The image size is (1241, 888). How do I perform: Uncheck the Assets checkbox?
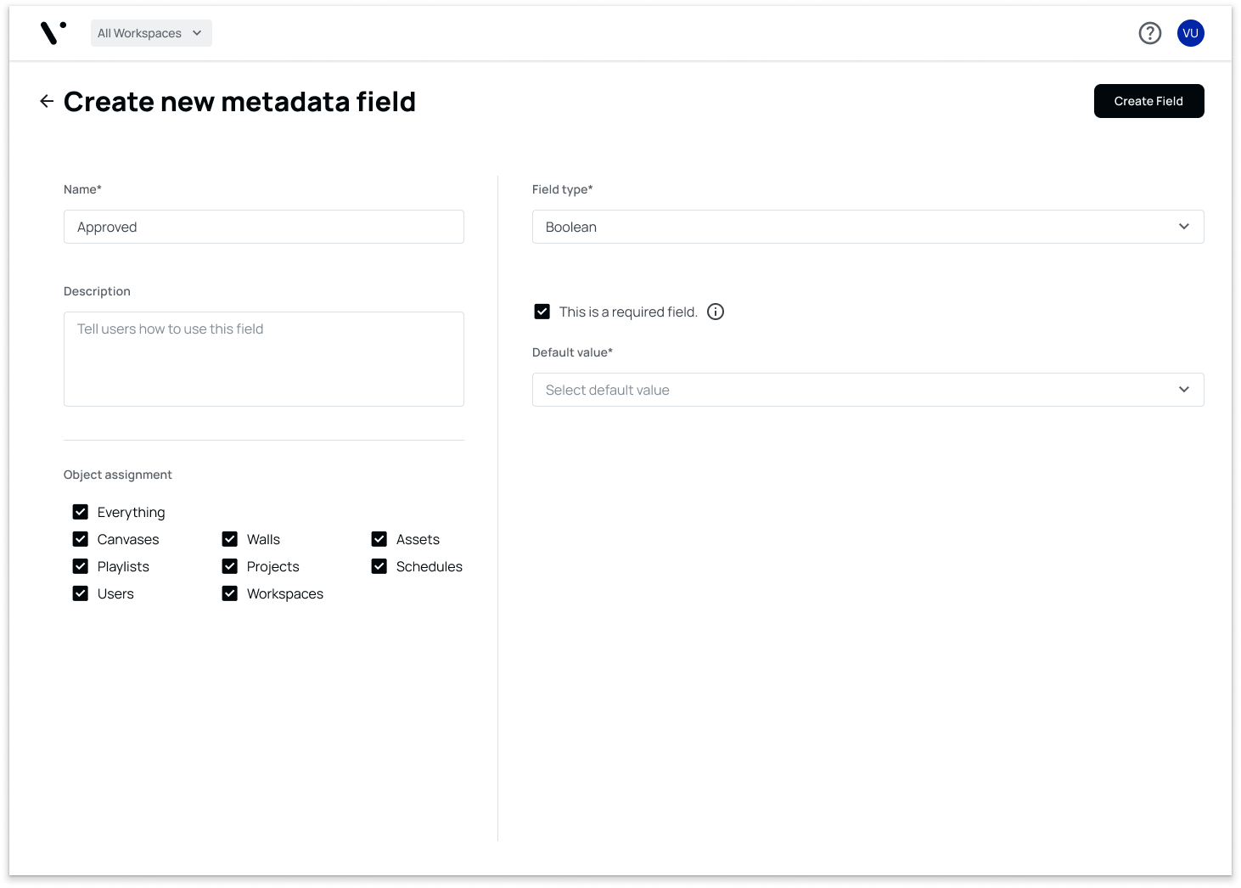coord(379,539)
